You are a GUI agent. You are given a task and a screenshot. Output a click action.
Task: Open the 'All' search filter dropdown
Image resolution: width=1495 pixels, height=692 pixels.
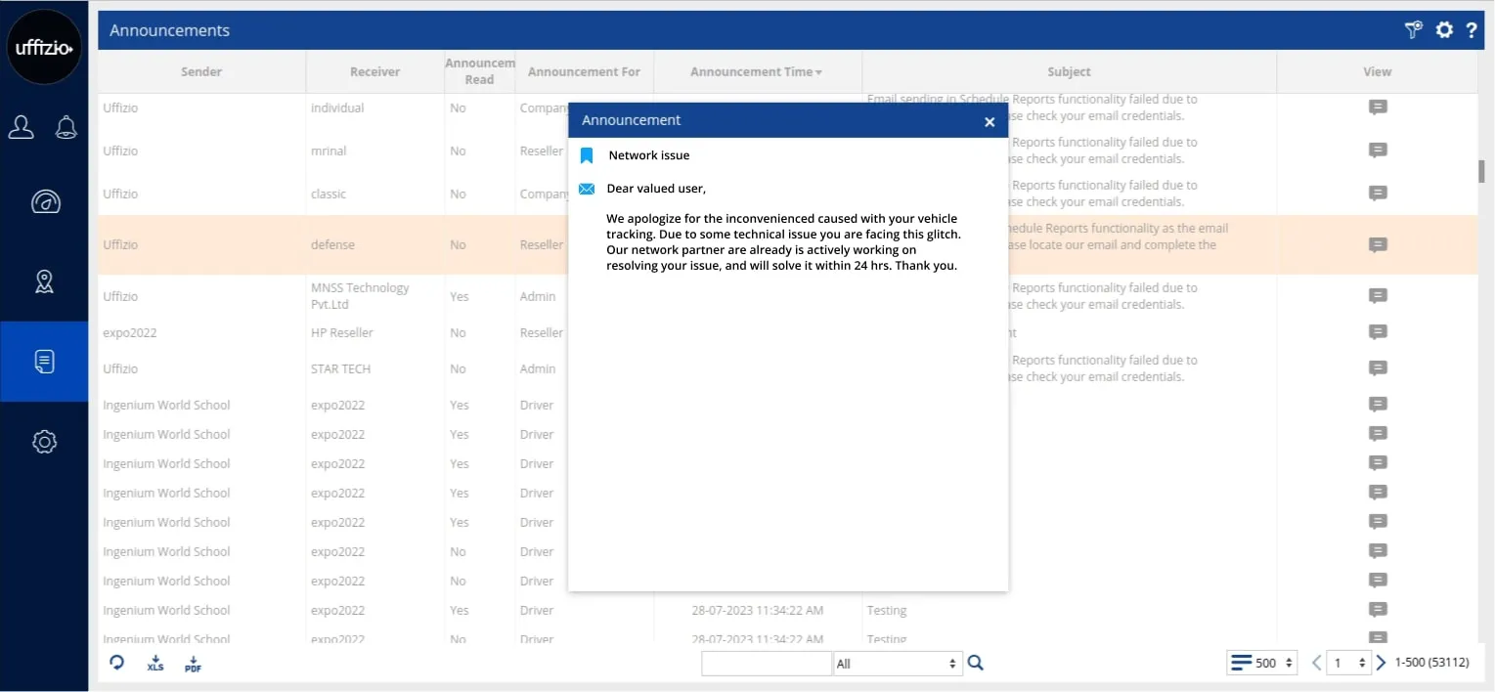pos(897,664)
